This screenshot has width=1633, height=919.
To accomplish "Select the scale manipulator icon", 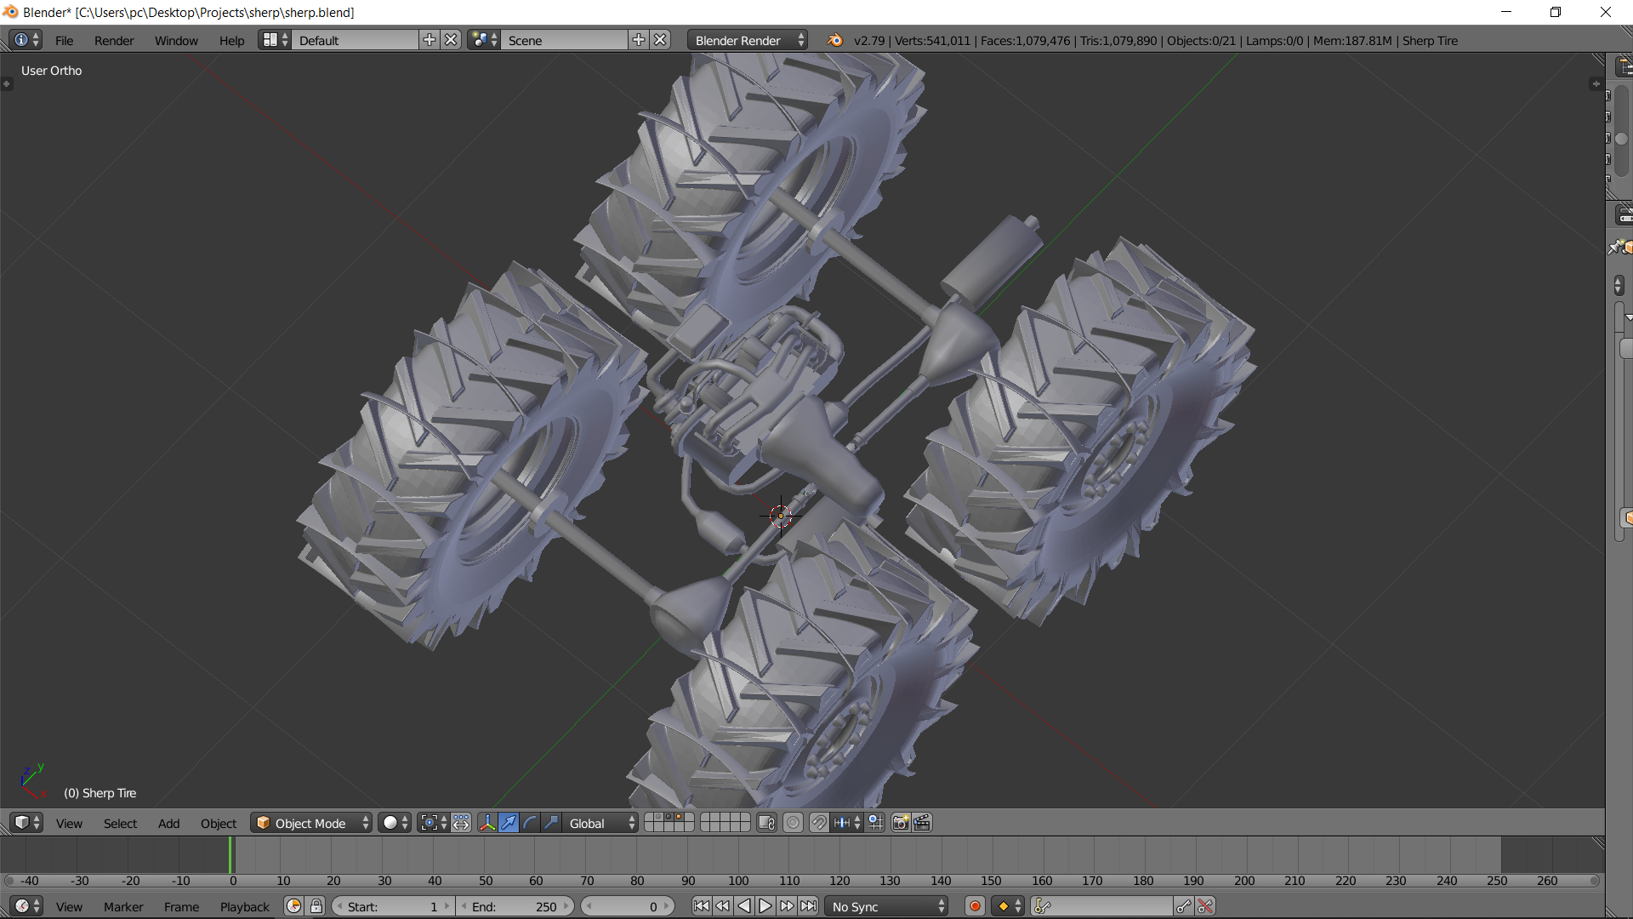I will (551, 823).
